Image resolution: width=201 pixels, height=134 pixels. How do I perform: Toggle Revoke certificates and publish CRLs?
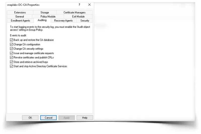click(x=11, y=58)
